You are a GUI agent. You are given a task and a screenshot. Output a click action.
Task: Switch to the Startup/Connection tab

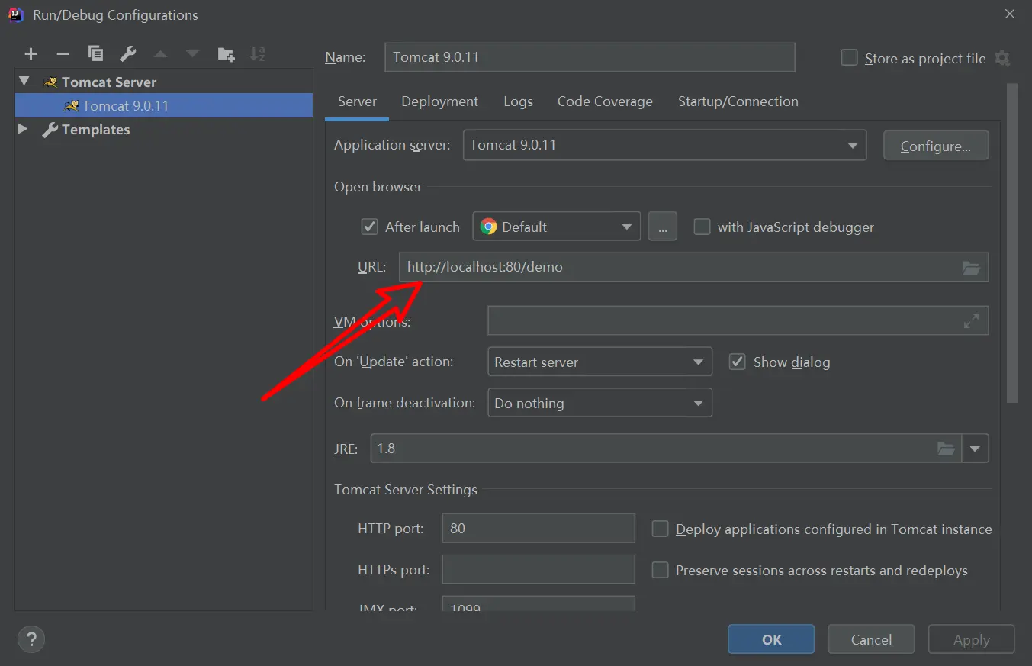point(738,101)
